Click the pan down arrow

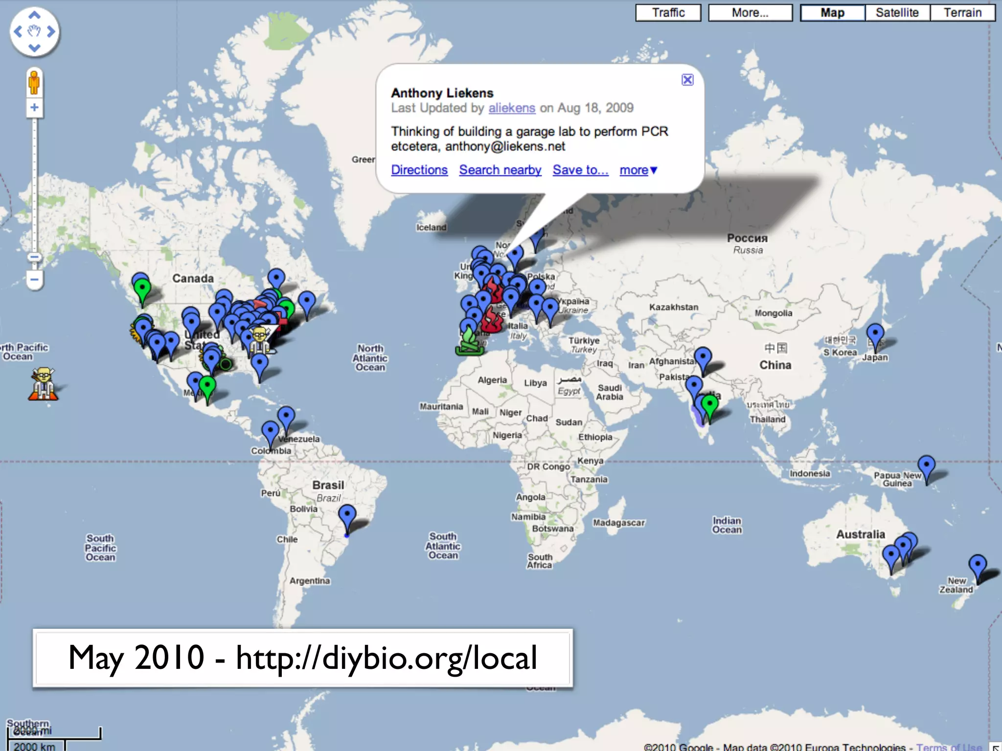[34, 48]
